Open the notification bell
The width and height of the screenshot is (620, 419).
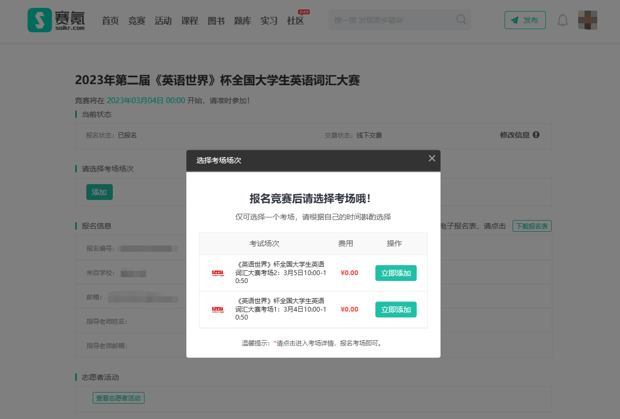point(563,21)
